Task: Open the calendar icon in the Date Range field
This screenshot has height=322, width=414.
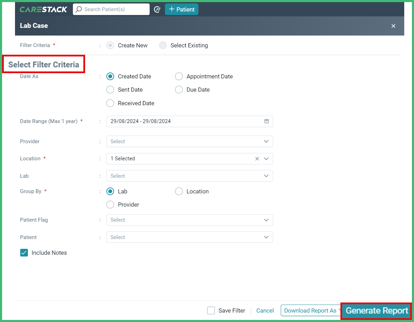Action: pyautogui.click(x=266, y=121)
